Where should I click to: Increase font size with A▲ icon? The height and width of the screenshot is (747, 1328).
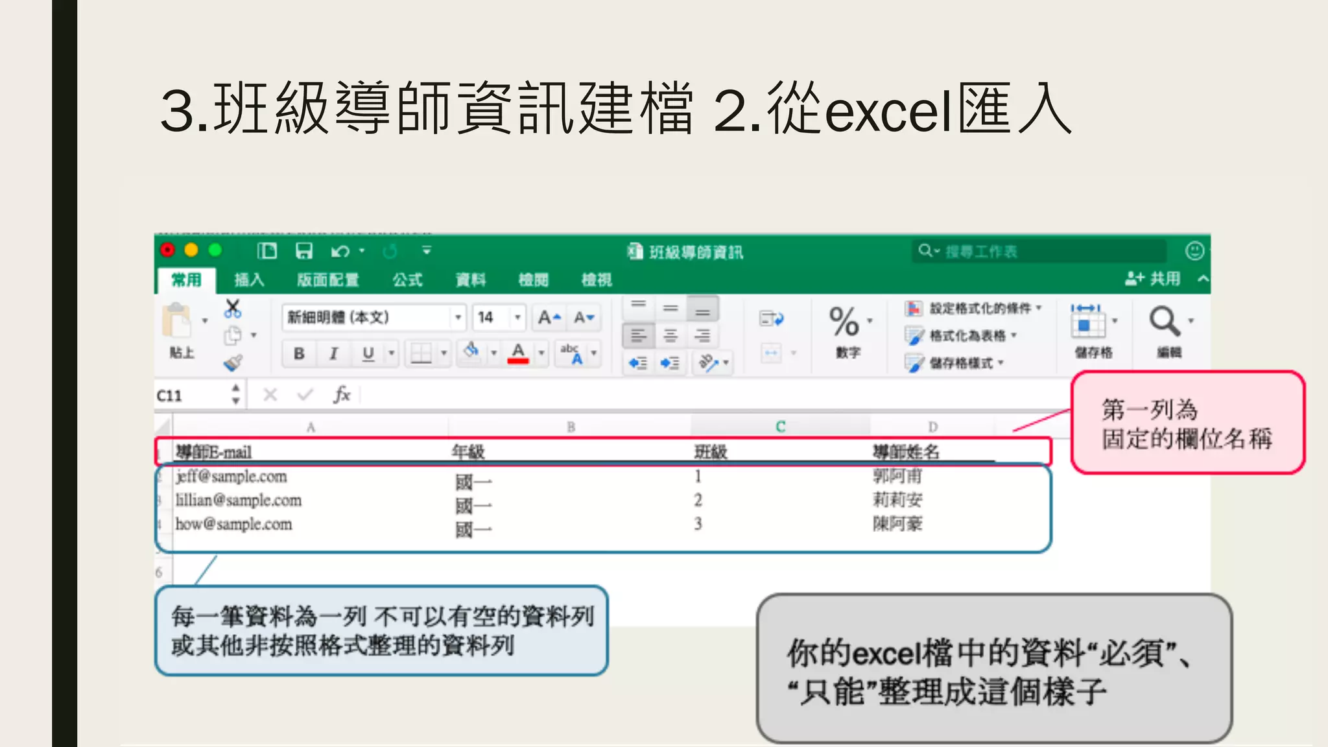(549, 318)
